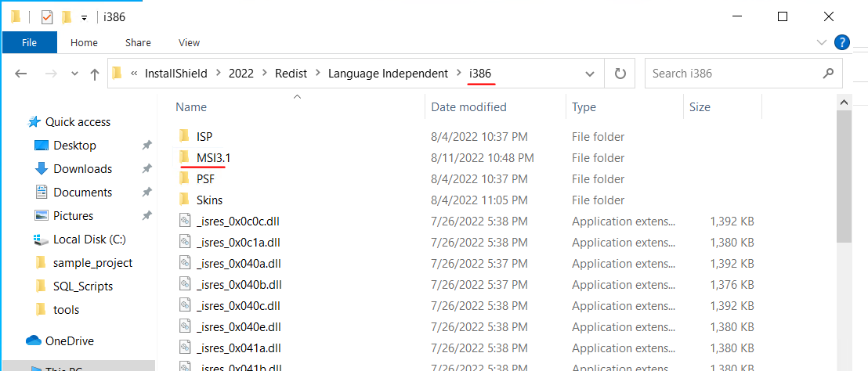Click the search magnifier icon
Viewport: 868px width, 371px height.
[x=829, y=73]
